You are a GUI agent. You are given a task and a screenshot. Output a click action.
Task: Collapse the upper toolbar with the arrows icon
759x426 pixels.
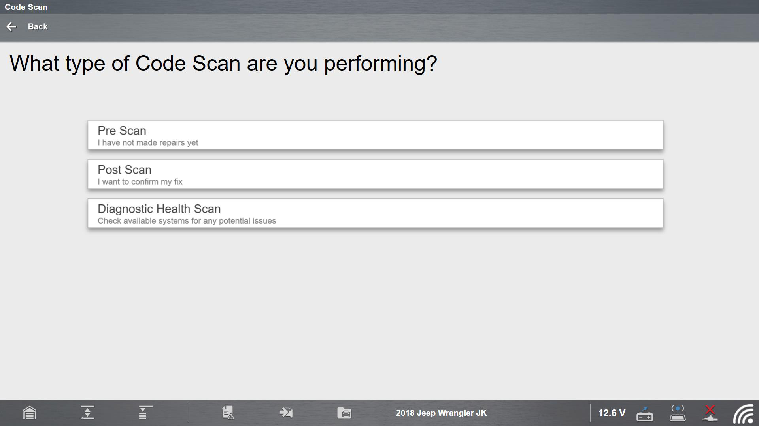pyautogui.click(x=88, y=413)
